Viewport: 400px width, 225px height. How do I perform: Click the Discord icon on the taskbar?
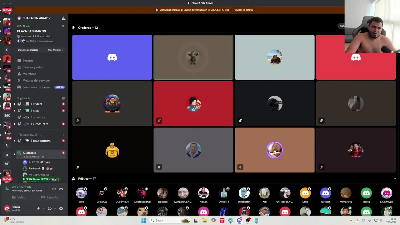pos(239,220)
